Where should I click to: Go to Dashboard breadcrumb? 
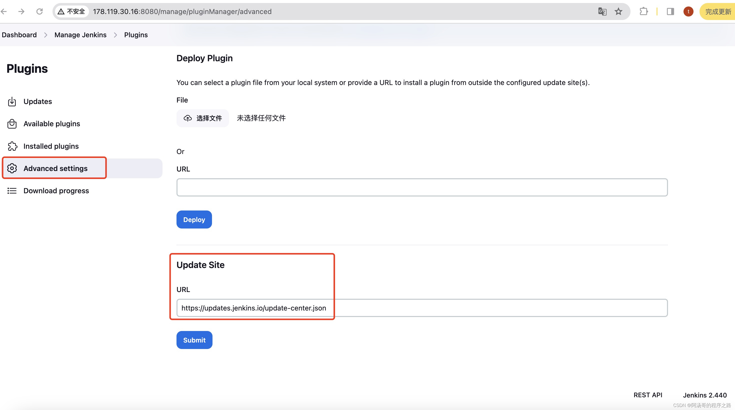point(19,35)
